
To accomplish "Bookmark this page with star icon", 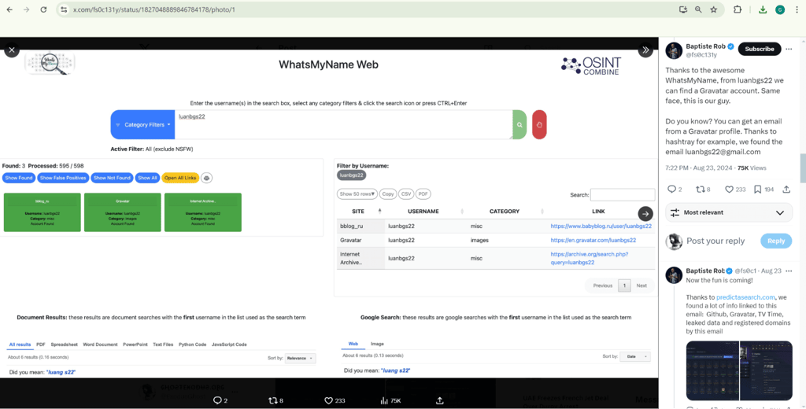I will coord(713,9).
